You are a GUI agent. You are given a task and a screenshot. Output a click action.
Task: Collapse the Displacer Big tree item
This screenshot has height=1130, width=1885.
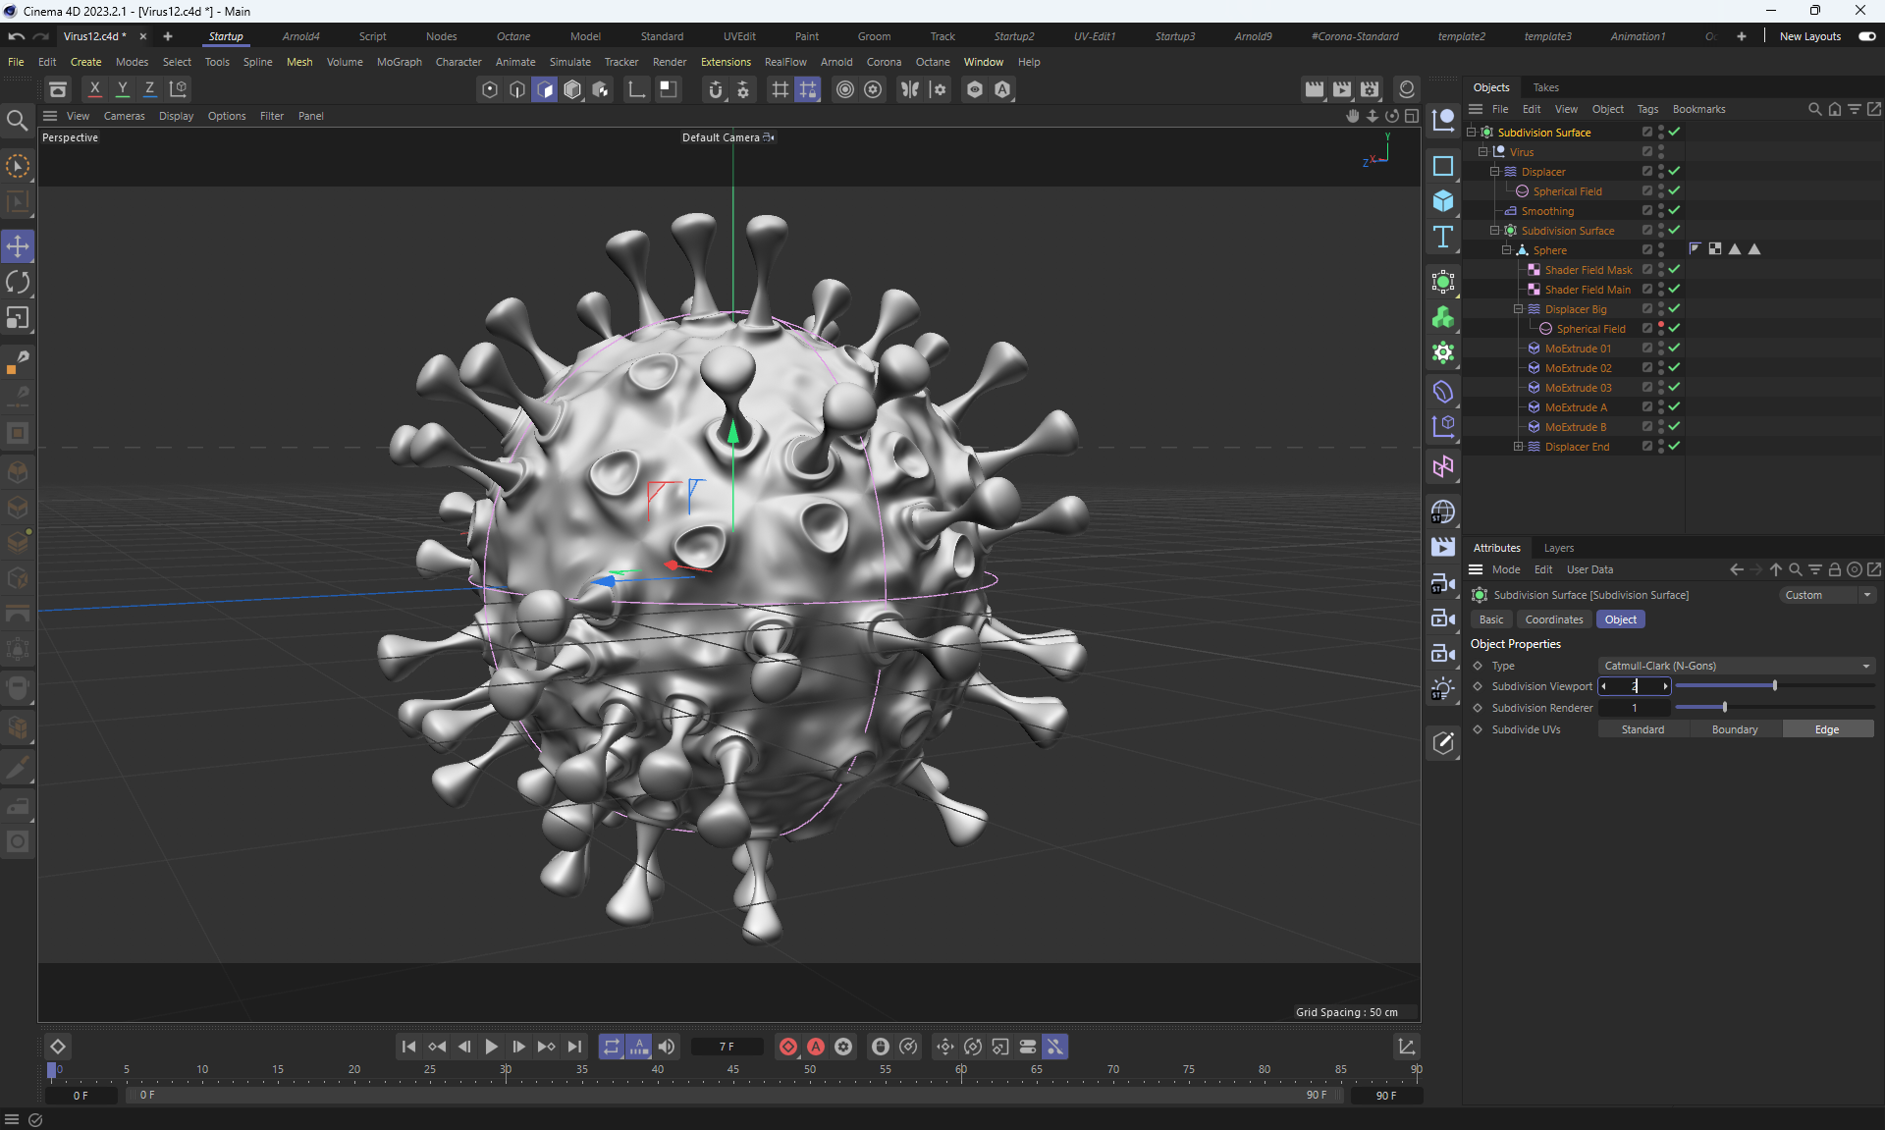click(x=1518, y=309)
